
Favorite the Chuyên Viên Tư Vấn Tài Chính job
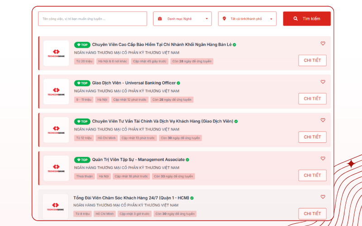(x=323, y=120)
